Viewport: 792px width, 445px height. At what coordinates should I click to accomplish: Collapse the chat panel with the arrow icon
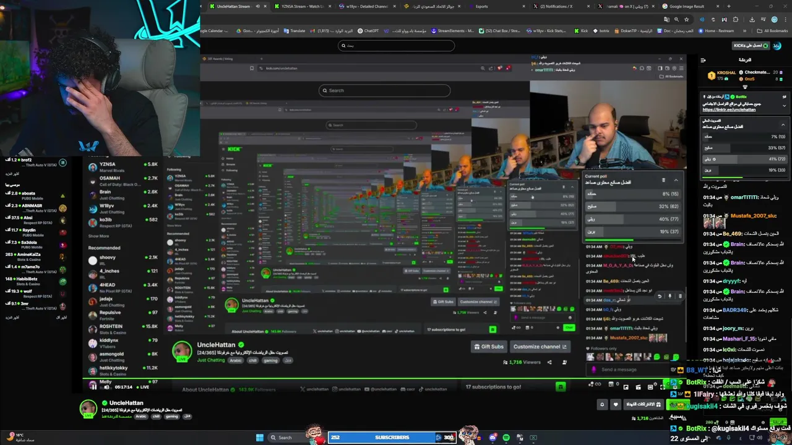coord(703,60)
